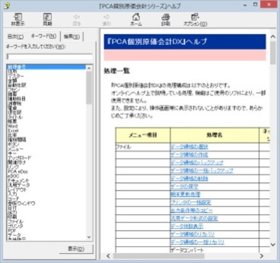Select PCA eDoc in keyword list

point(18,171)
